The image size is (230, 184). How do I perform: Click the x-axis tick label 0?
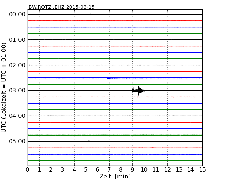point(28,170)
